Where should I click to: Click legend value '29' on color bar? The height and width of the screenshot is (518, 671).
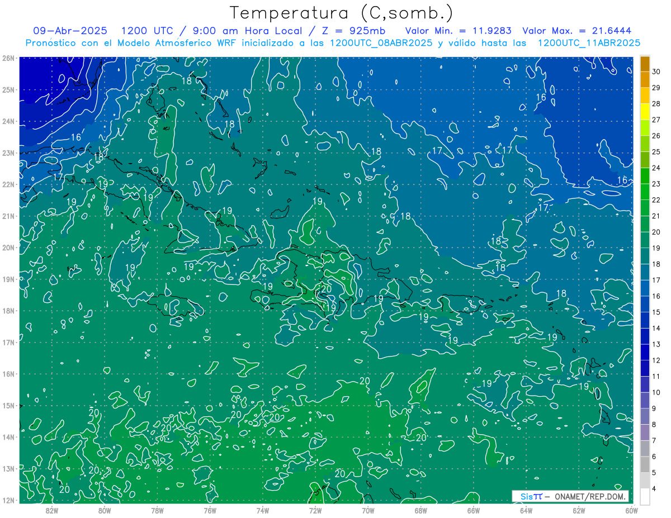[x=656, y=88]
